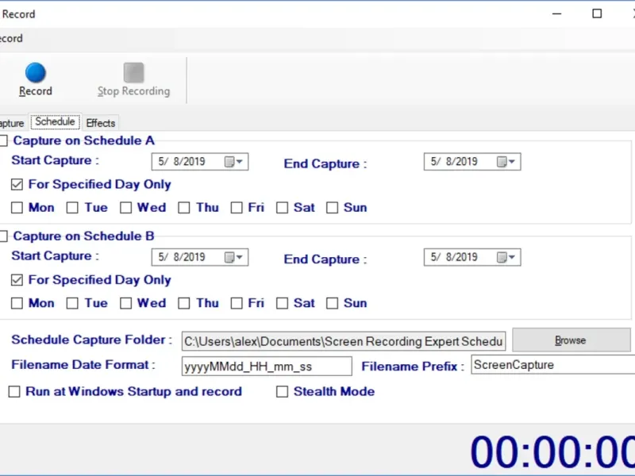The width and height of the screenshot is (635, 476).
Task: Tick Sat in Schedule A
Action: point(283,208)
